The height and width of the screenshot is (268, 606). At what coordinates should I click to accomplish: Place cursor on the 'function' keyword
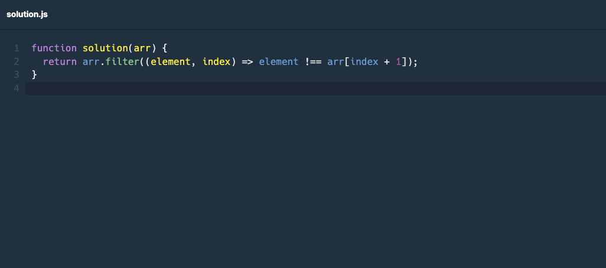(x=54, y=48)
